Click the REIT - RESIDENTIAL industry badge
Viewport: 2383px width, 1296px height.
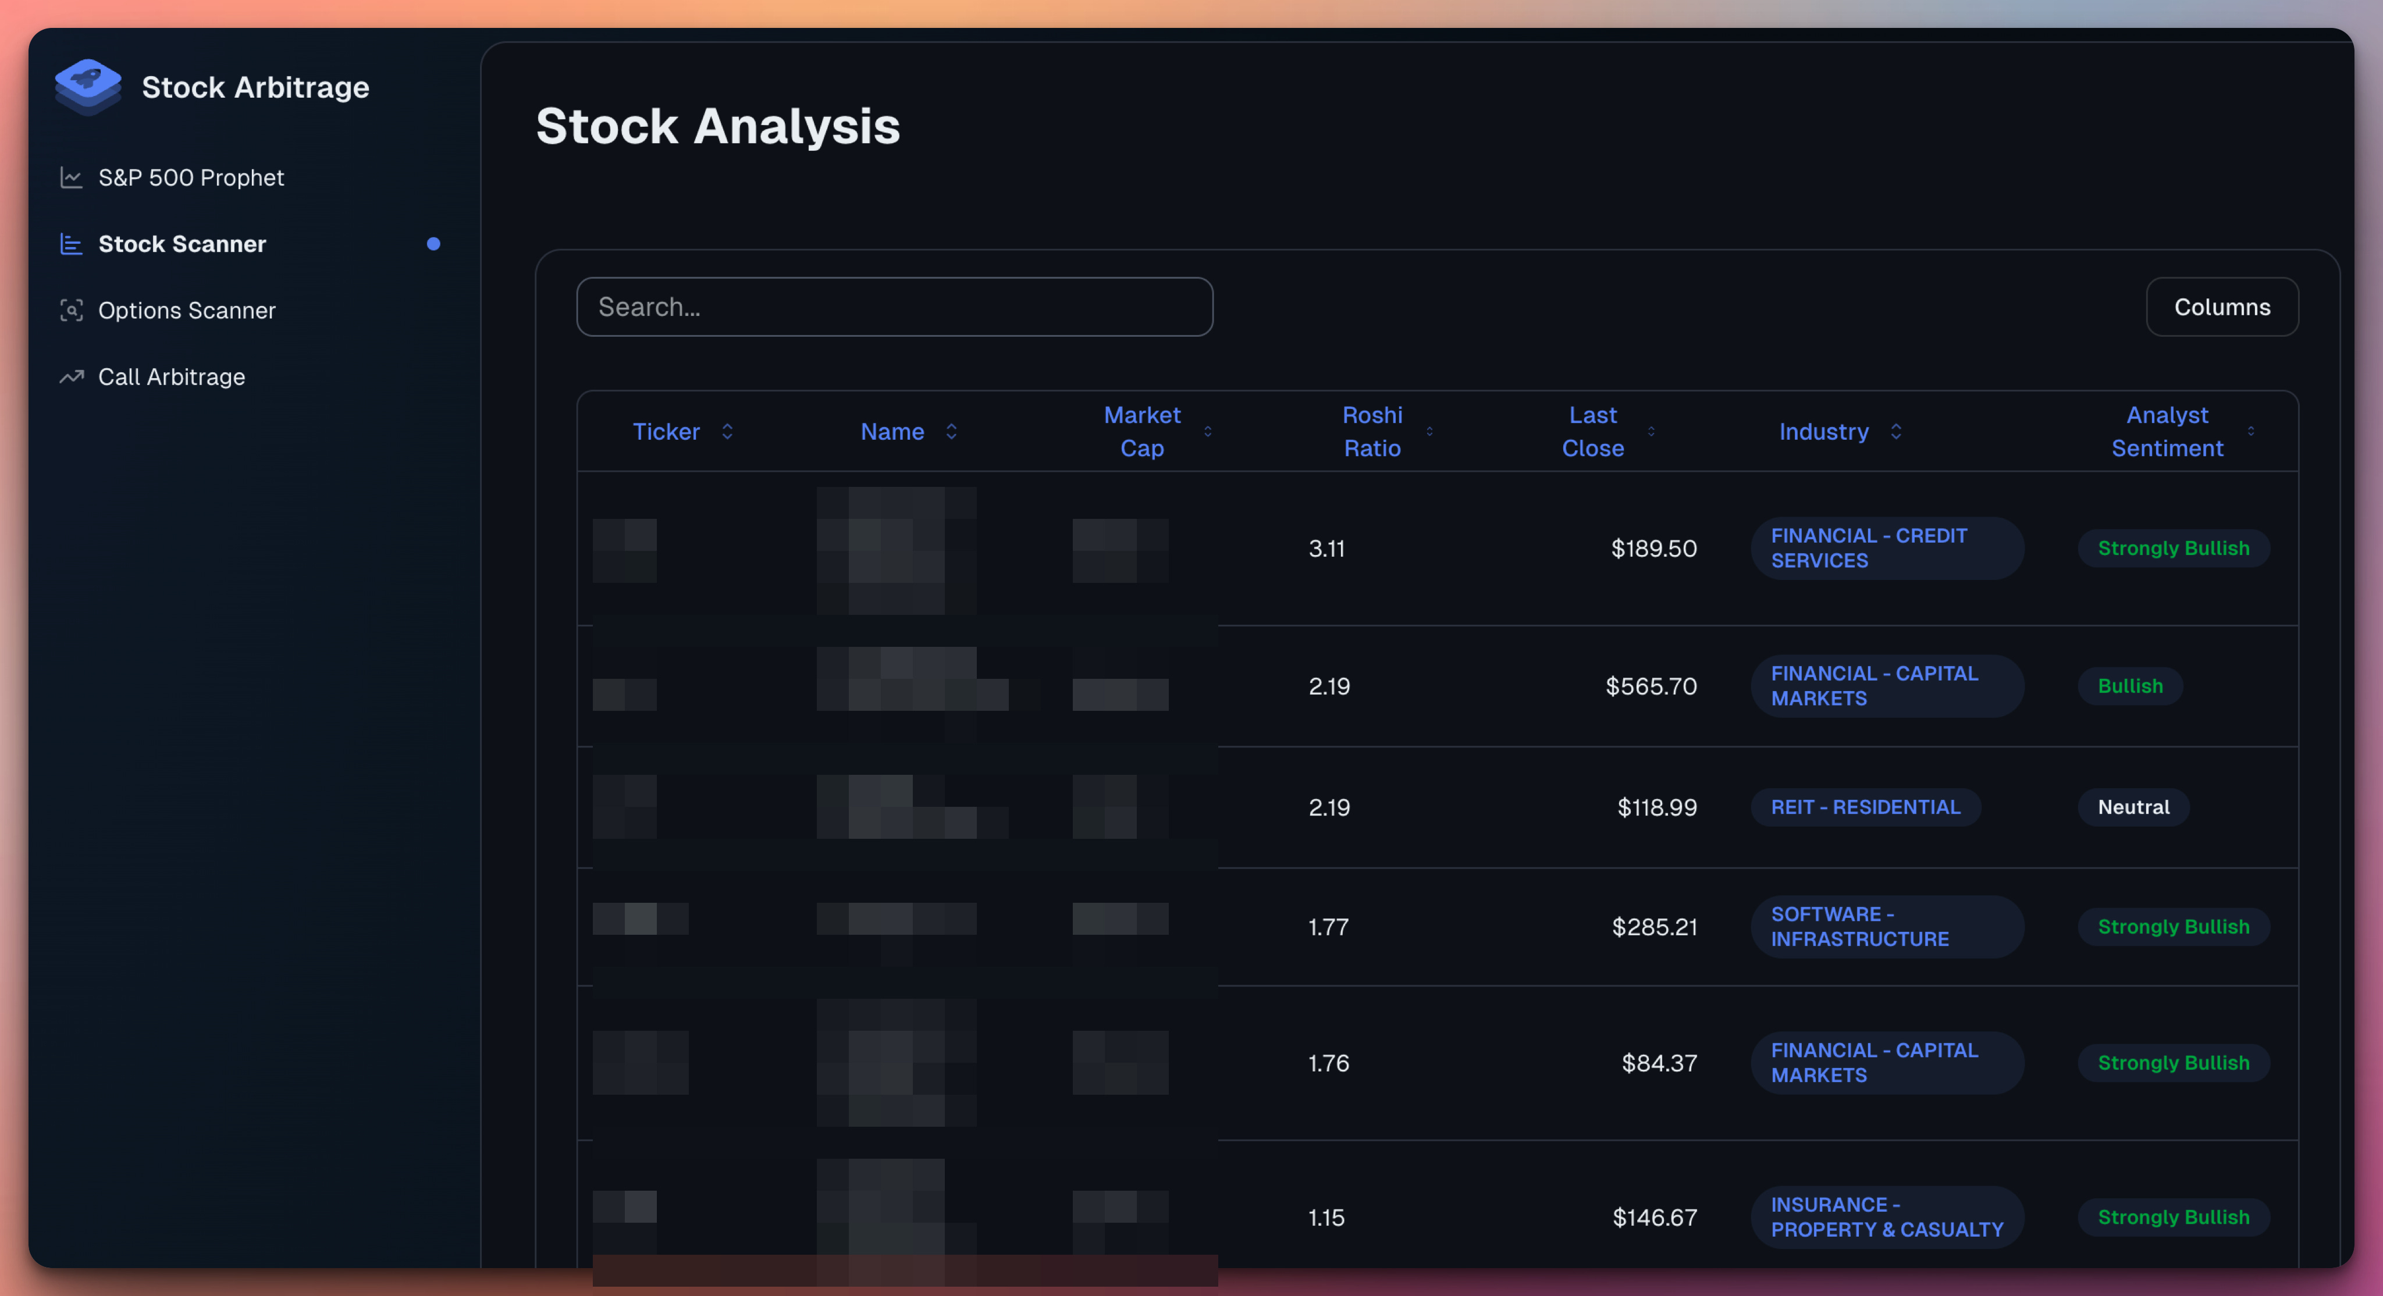[1865, 807]
